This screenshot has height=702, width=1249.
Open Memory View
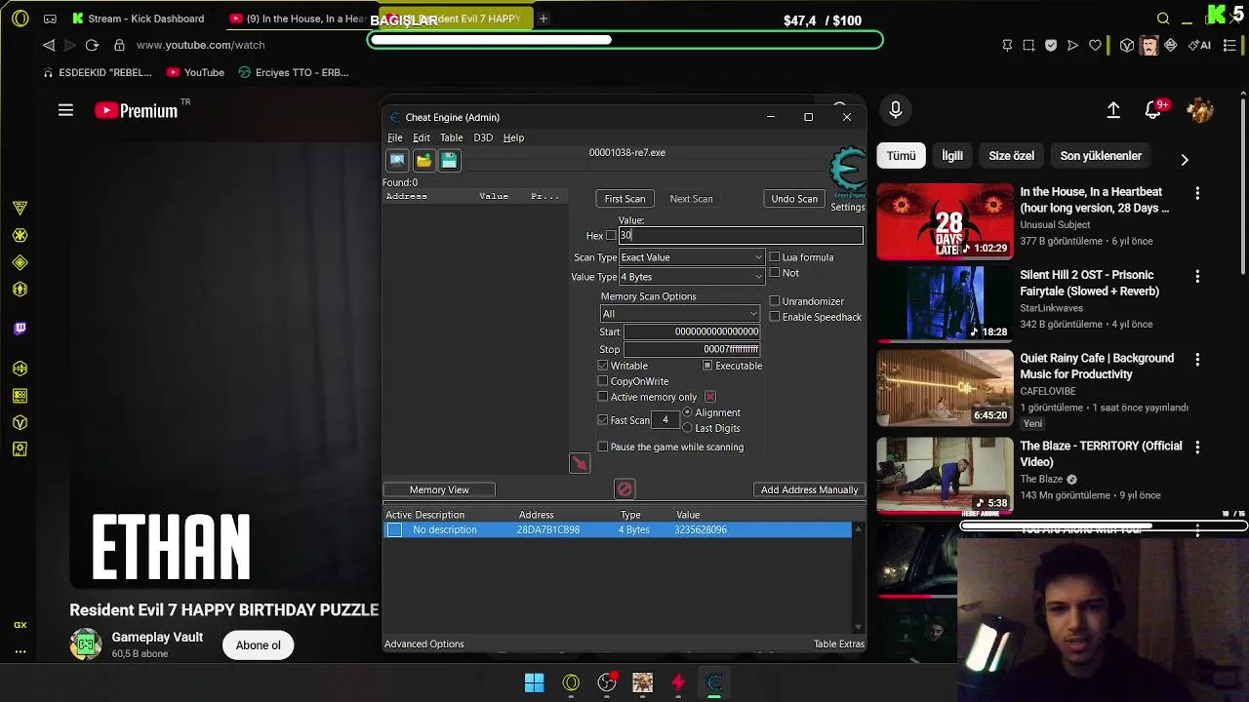(x=439, y=489)
